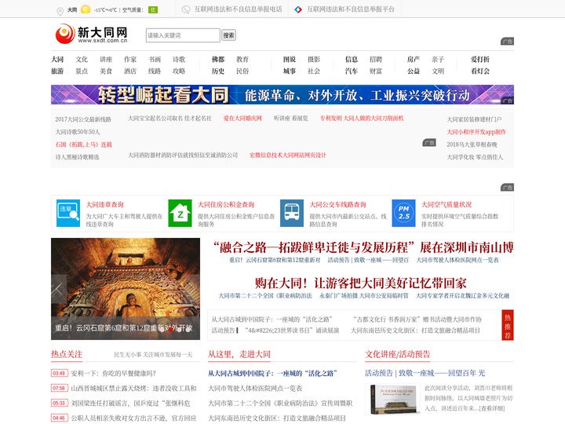Open the 图说 navigation item
This screenshot has width=565, height=424.
click(x=290, y=60)
